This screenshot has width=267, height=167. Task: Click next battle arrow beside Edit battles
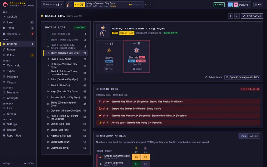(x=237, y=16)
